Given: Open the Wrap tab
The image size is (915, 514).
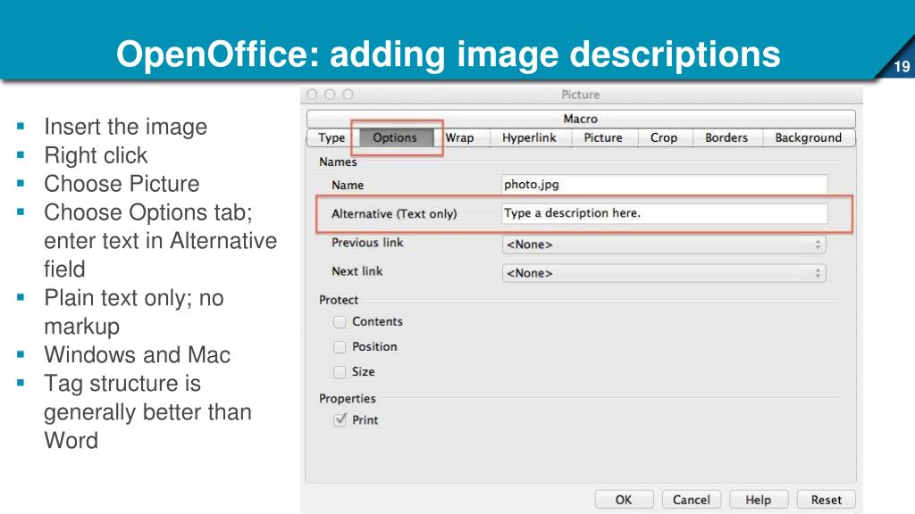Looking at the screenshot, I should 460,138.
